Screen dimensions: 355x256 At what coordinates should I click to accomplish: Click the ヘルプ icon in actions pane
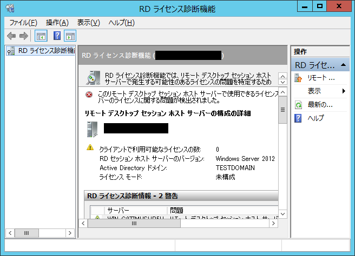(298, 118)
